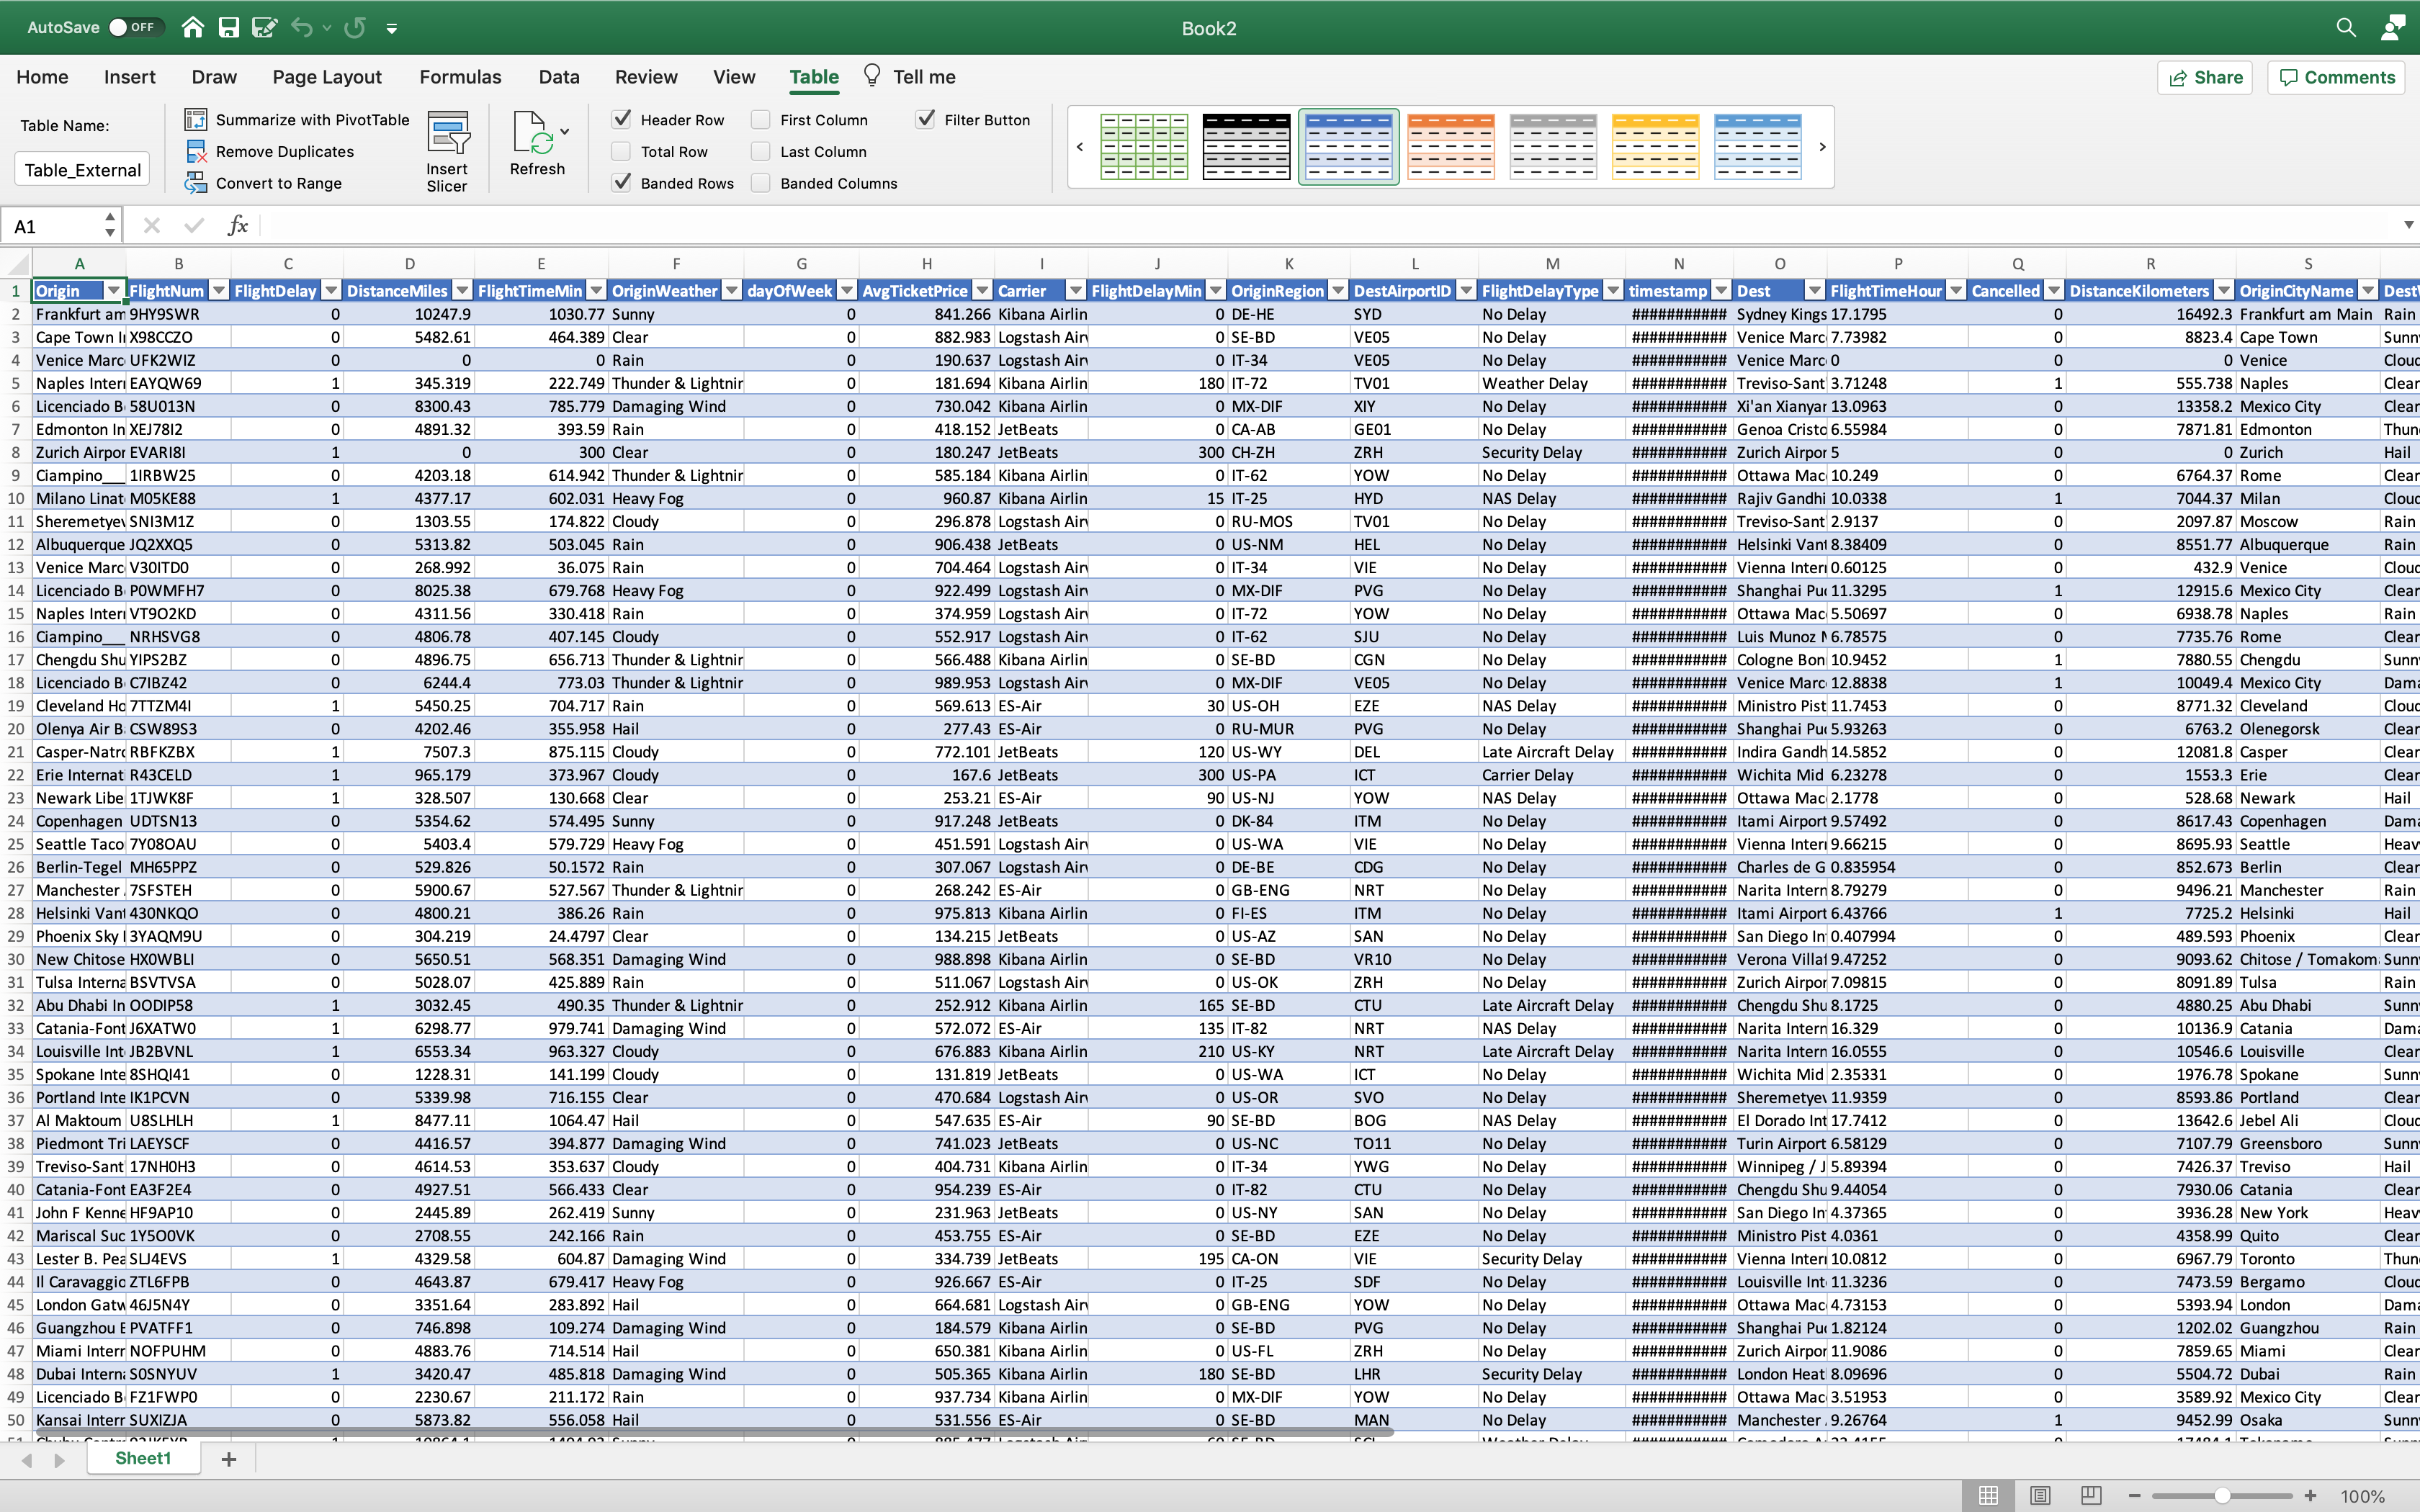Enable the Last Column checkbox
Image resolution: width=2420 pixels, height=1512 pixels.
pos(761,151)
